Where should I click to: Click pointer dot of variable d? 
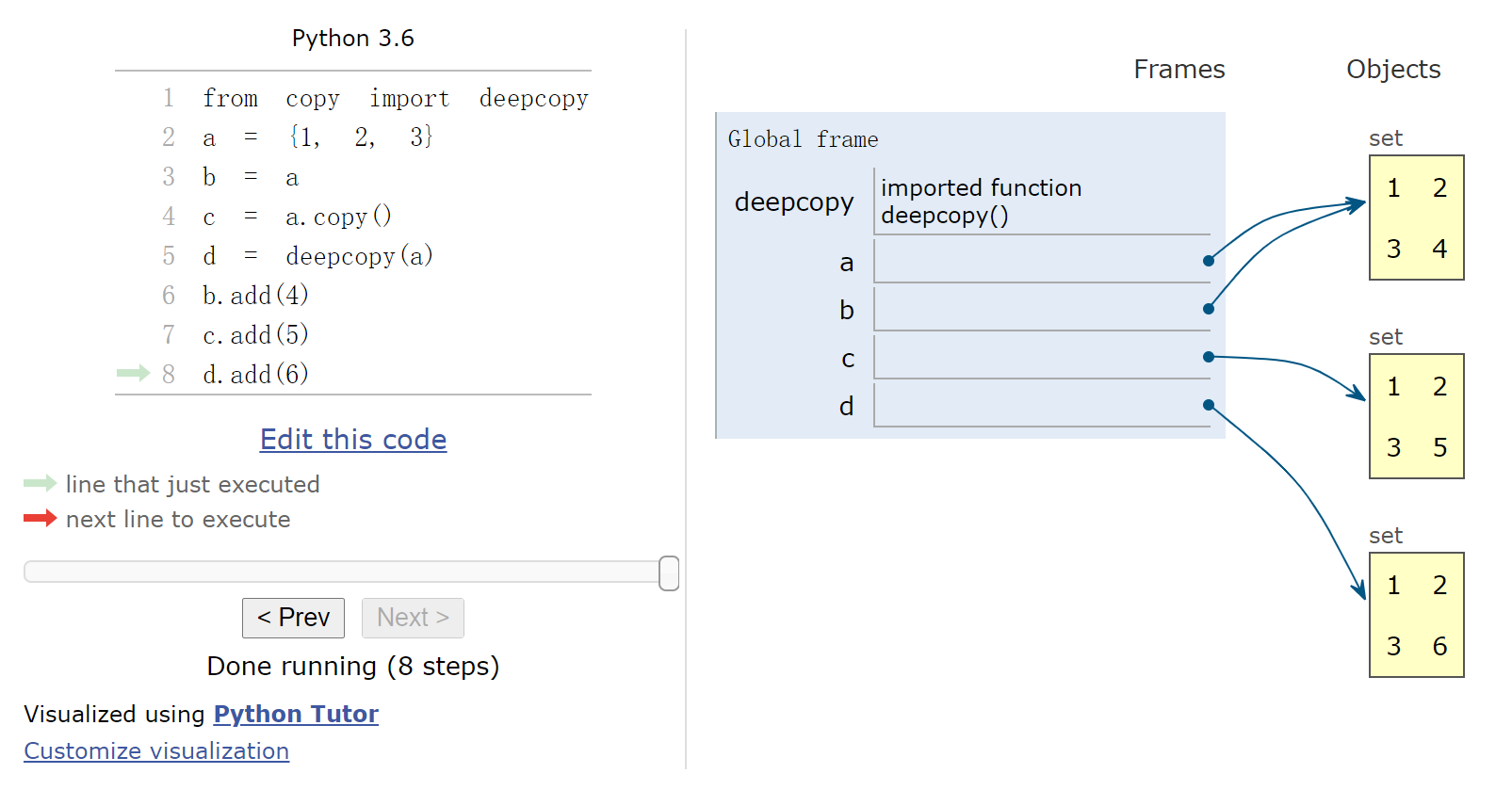click(x=1208, y=405)
